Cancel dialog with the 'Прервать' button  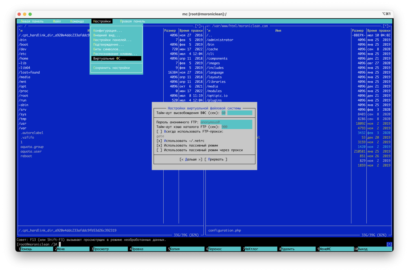tap(216, 160)
